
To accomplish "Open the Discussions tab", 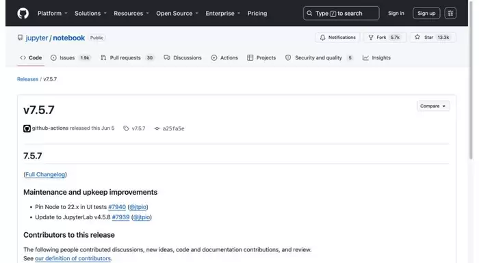I will coord(183,57).
